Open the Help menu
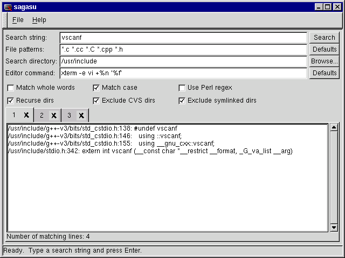345x258 pixels. point(39,20)
